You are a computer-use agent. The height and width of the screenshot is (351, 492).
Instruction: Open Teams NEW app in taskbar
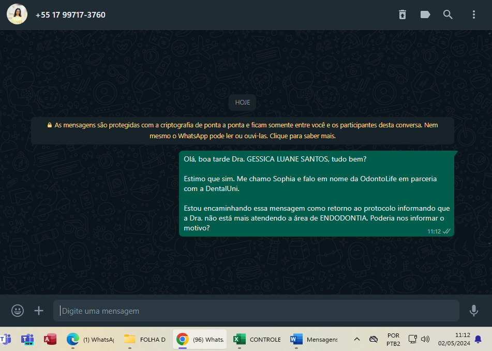point(27,340)
